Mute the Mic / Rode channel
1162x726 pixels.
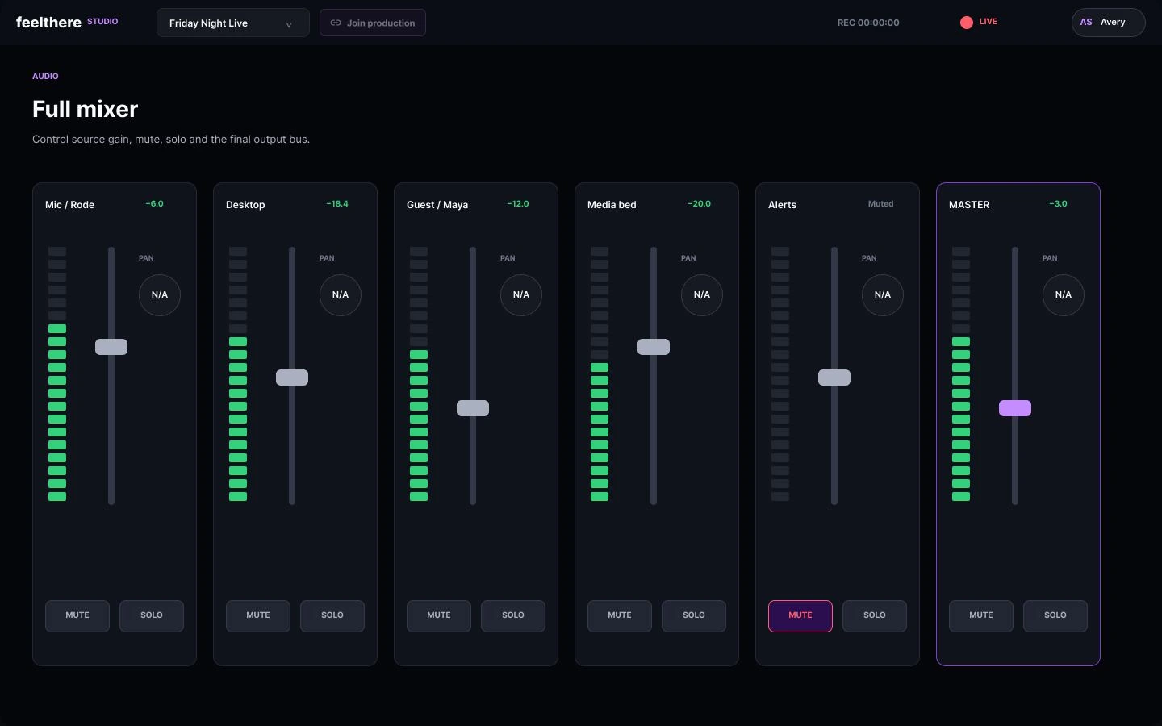coord(77,615)
